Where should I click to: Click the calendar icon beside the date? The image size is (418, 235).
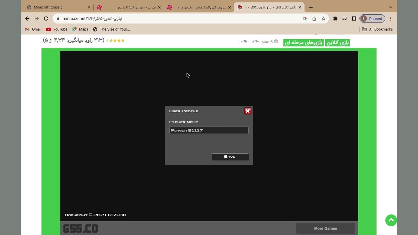(275, 41)
